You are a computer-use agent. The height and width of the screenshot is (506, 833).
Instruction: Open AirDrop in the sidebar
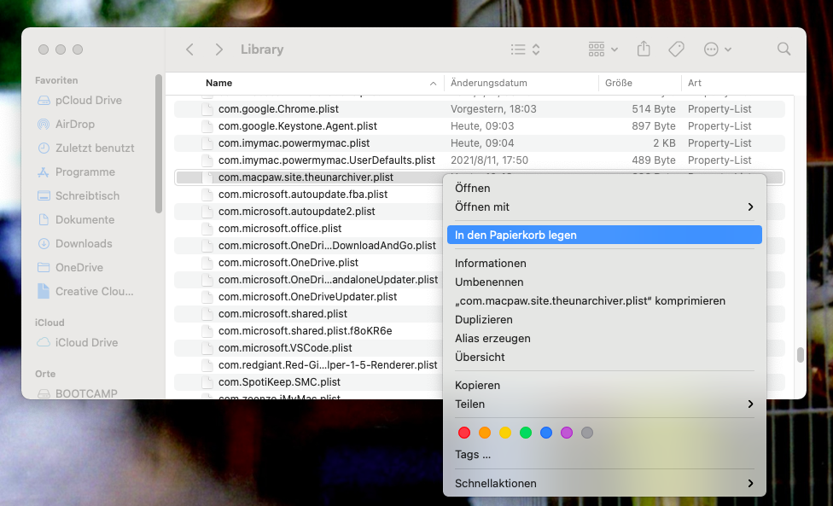click(x=66, y=125)
